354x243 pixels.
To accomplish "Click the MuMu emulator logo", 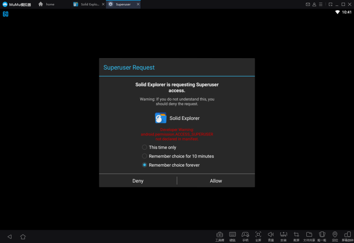I will pos(5,4).
